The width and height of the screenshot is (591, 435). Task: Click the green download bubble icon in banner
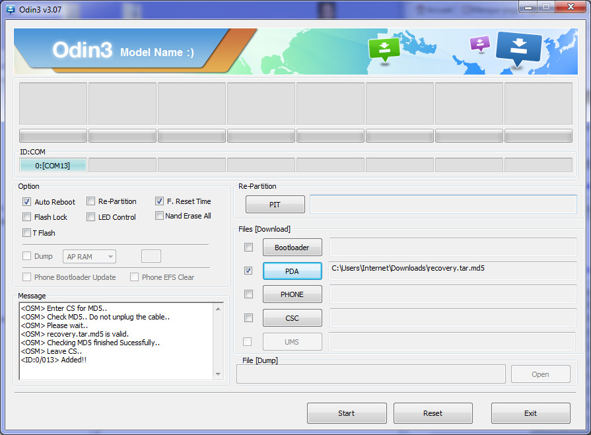pyautogui.click(x=384, y=50)
